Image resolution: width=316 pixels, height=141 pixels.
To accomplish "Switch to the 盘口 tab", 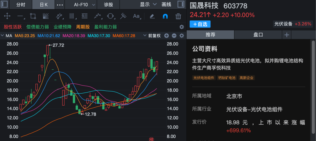I will point(258,35).
